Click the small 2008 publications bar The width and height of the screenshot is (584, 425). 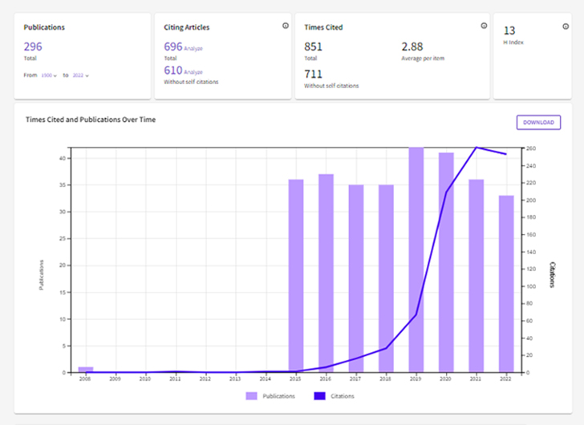[x=86, y=370]
